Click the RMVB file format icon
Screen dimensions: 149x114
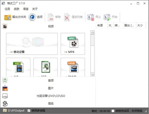(73, 67)
